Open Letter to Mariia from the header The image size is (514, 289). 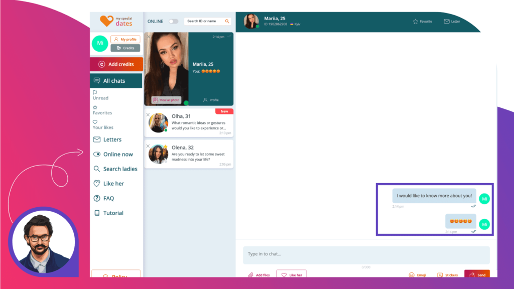(452, 21)
